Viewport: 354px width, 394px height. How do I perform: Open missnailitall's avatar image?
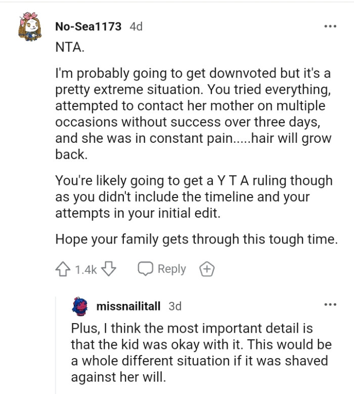pos(80,306)
